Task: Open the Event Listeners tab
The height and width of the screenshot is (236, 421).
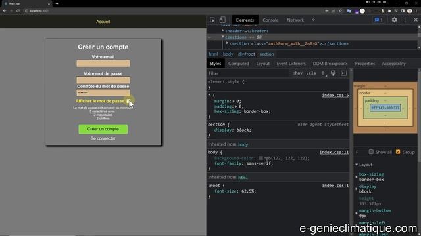Action: pyautogui.click(x=291, y=64)
